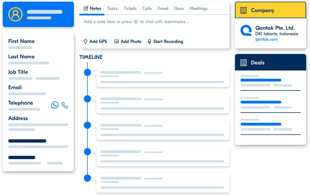The height and width of the screenshot is (196, 310).
Task: Click the Last Name label
Action: pyautogui.click(x=21, y=56)
